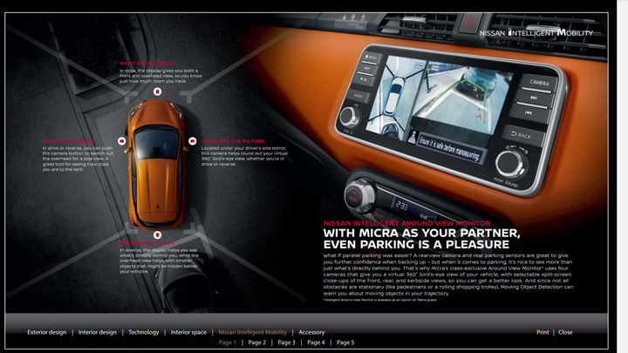Viewport: 628px width, 353px height.
Task: Click the 'RIGHT ON THE NOSE.' heading
Action: pyautogui.click(x=147, y=64)
